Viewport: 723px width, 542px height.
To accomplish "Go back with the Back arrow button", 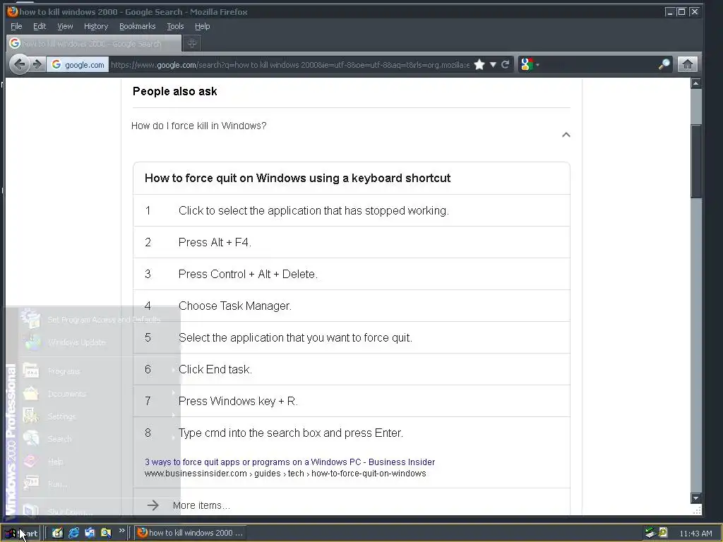I will pos(19,64).
